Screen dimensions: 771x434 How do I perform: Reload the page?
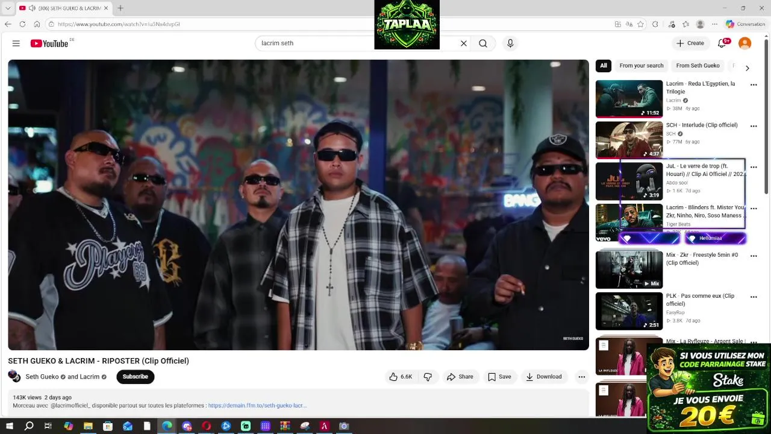coord(22,24)
